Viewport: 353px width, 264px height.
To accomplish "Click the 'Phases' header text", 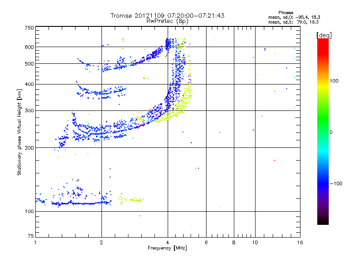I will point(285,13).
